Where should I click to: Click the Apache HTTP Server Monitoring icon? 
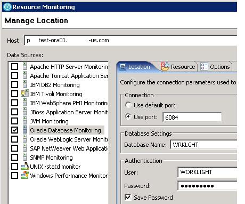pos(25,66)
